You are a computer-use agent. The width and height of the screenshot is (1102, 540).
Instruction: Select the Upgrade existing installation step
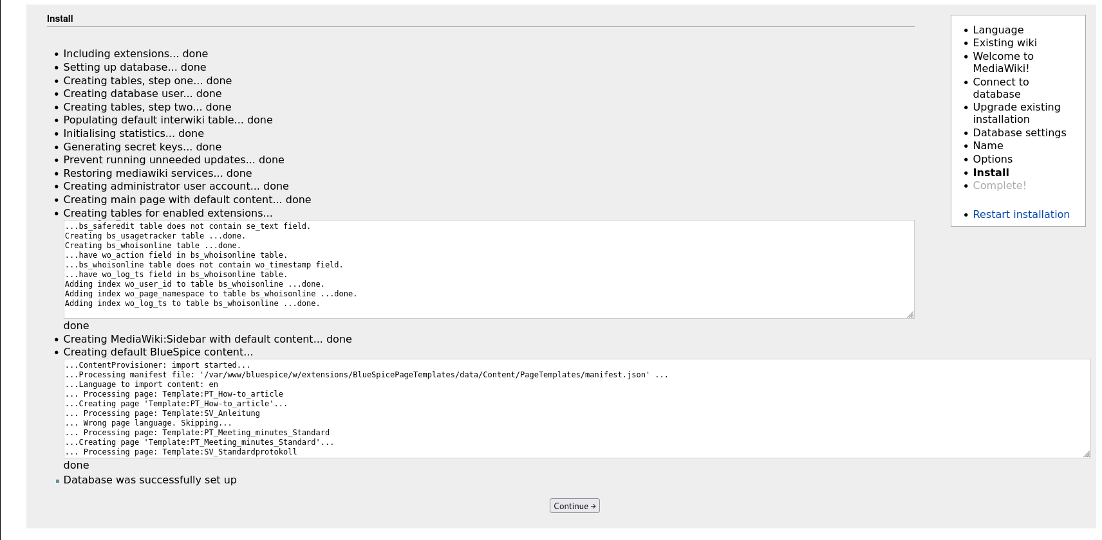1016,113
